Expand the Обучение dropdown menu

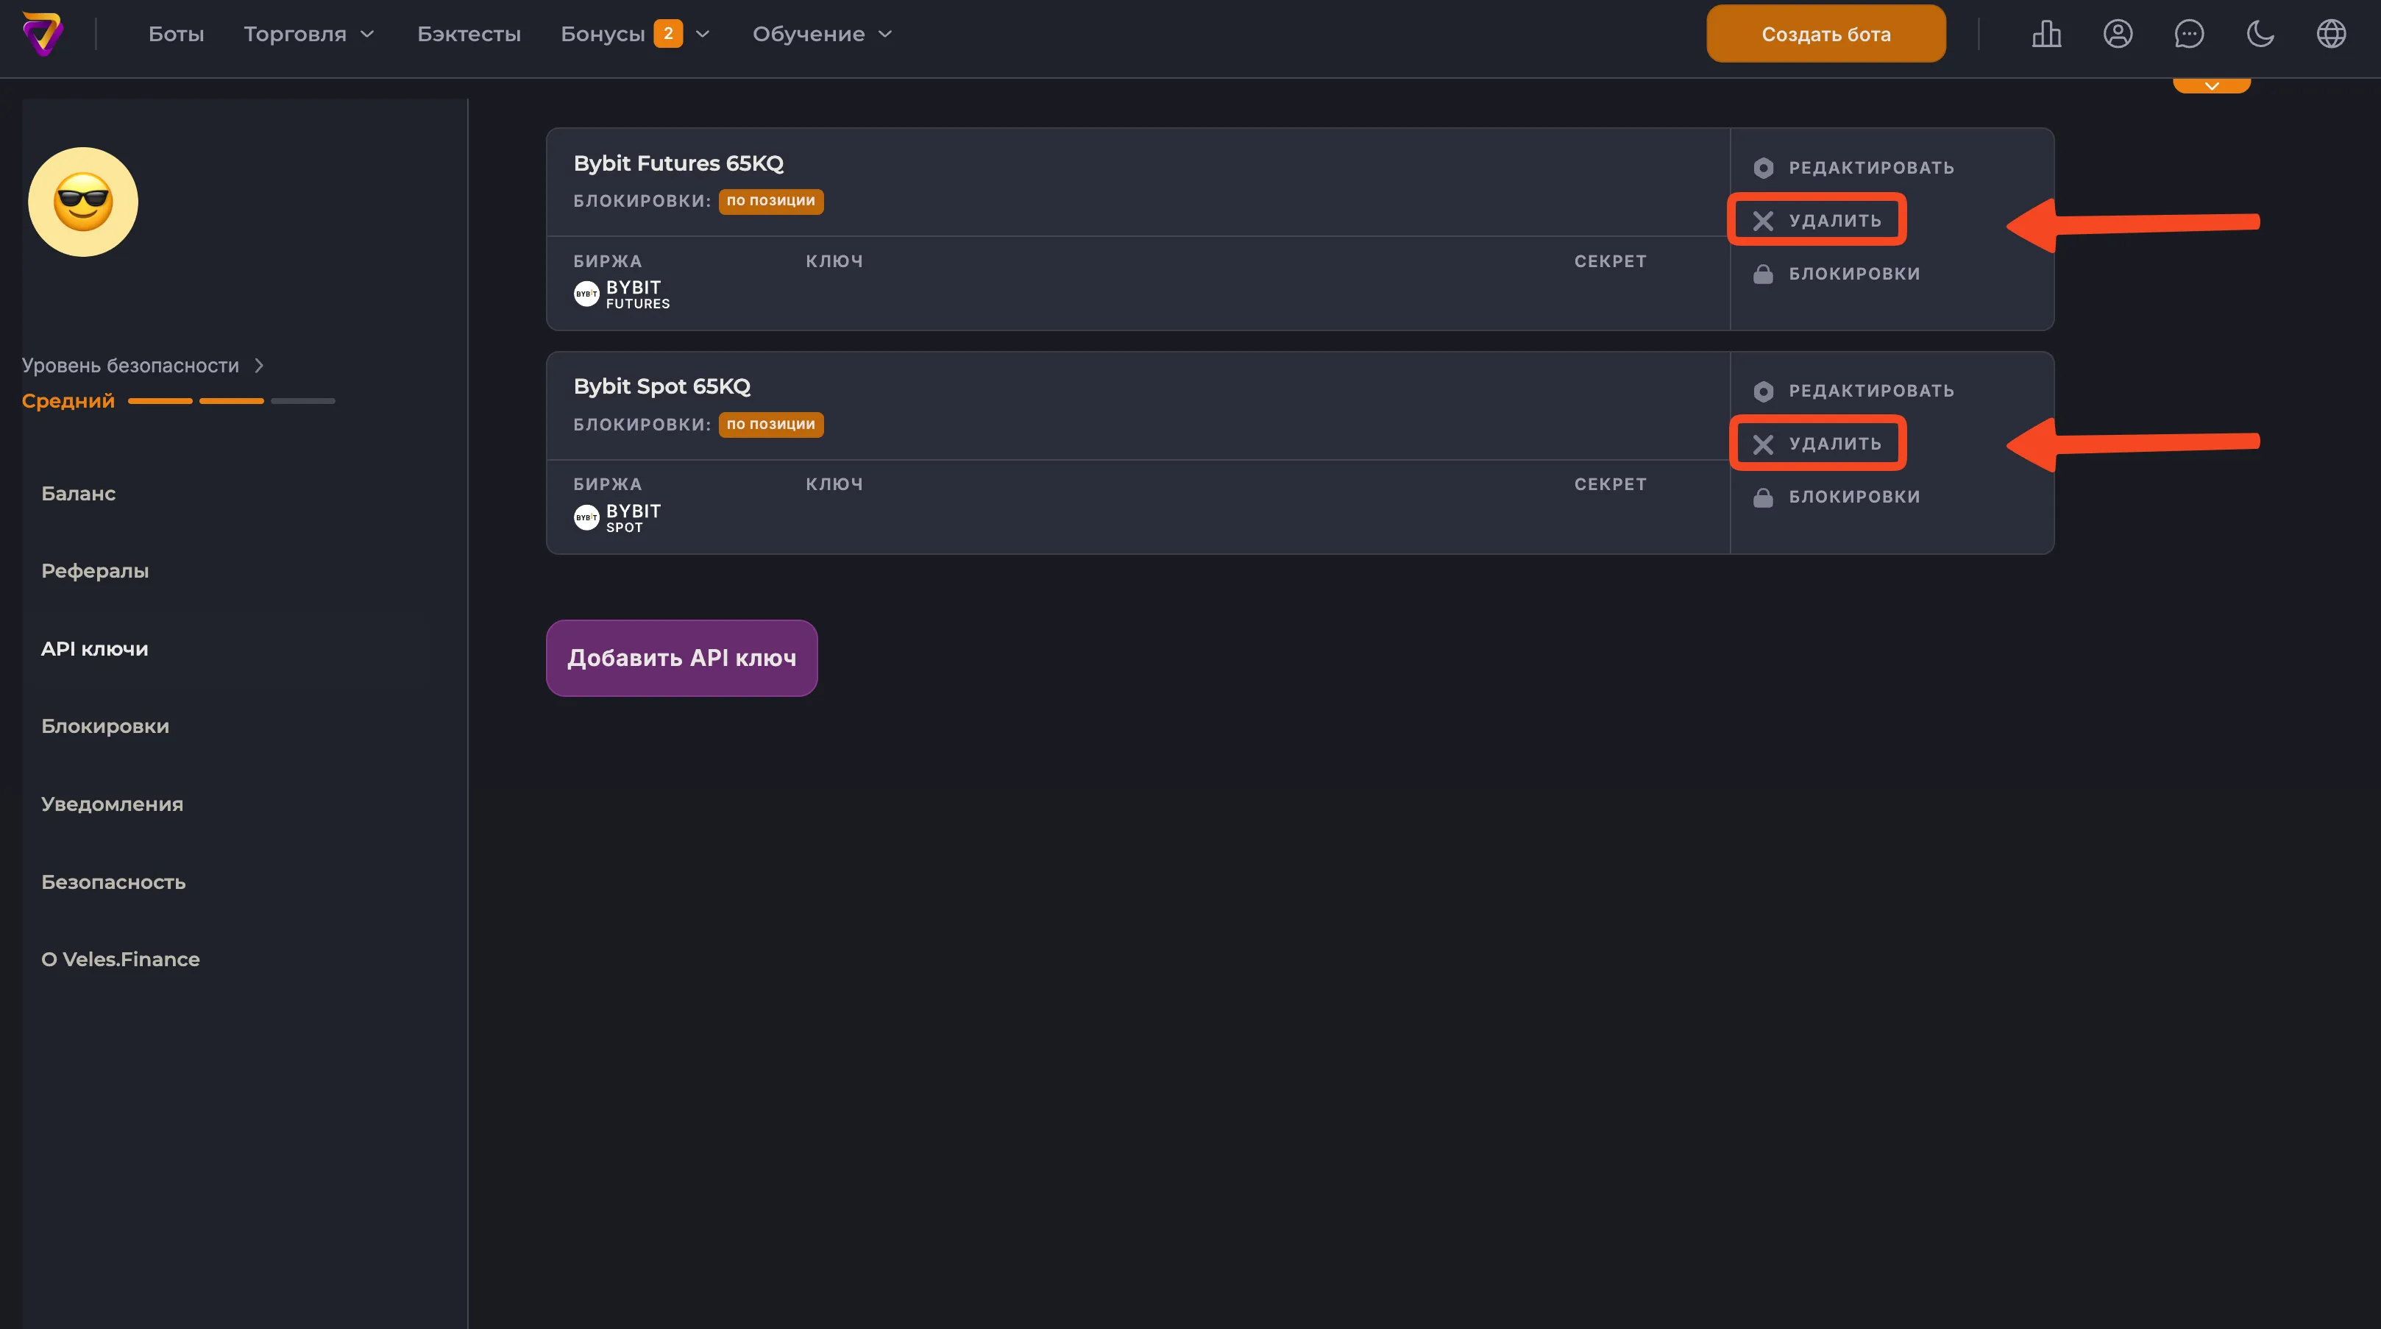tap(822, 34)
